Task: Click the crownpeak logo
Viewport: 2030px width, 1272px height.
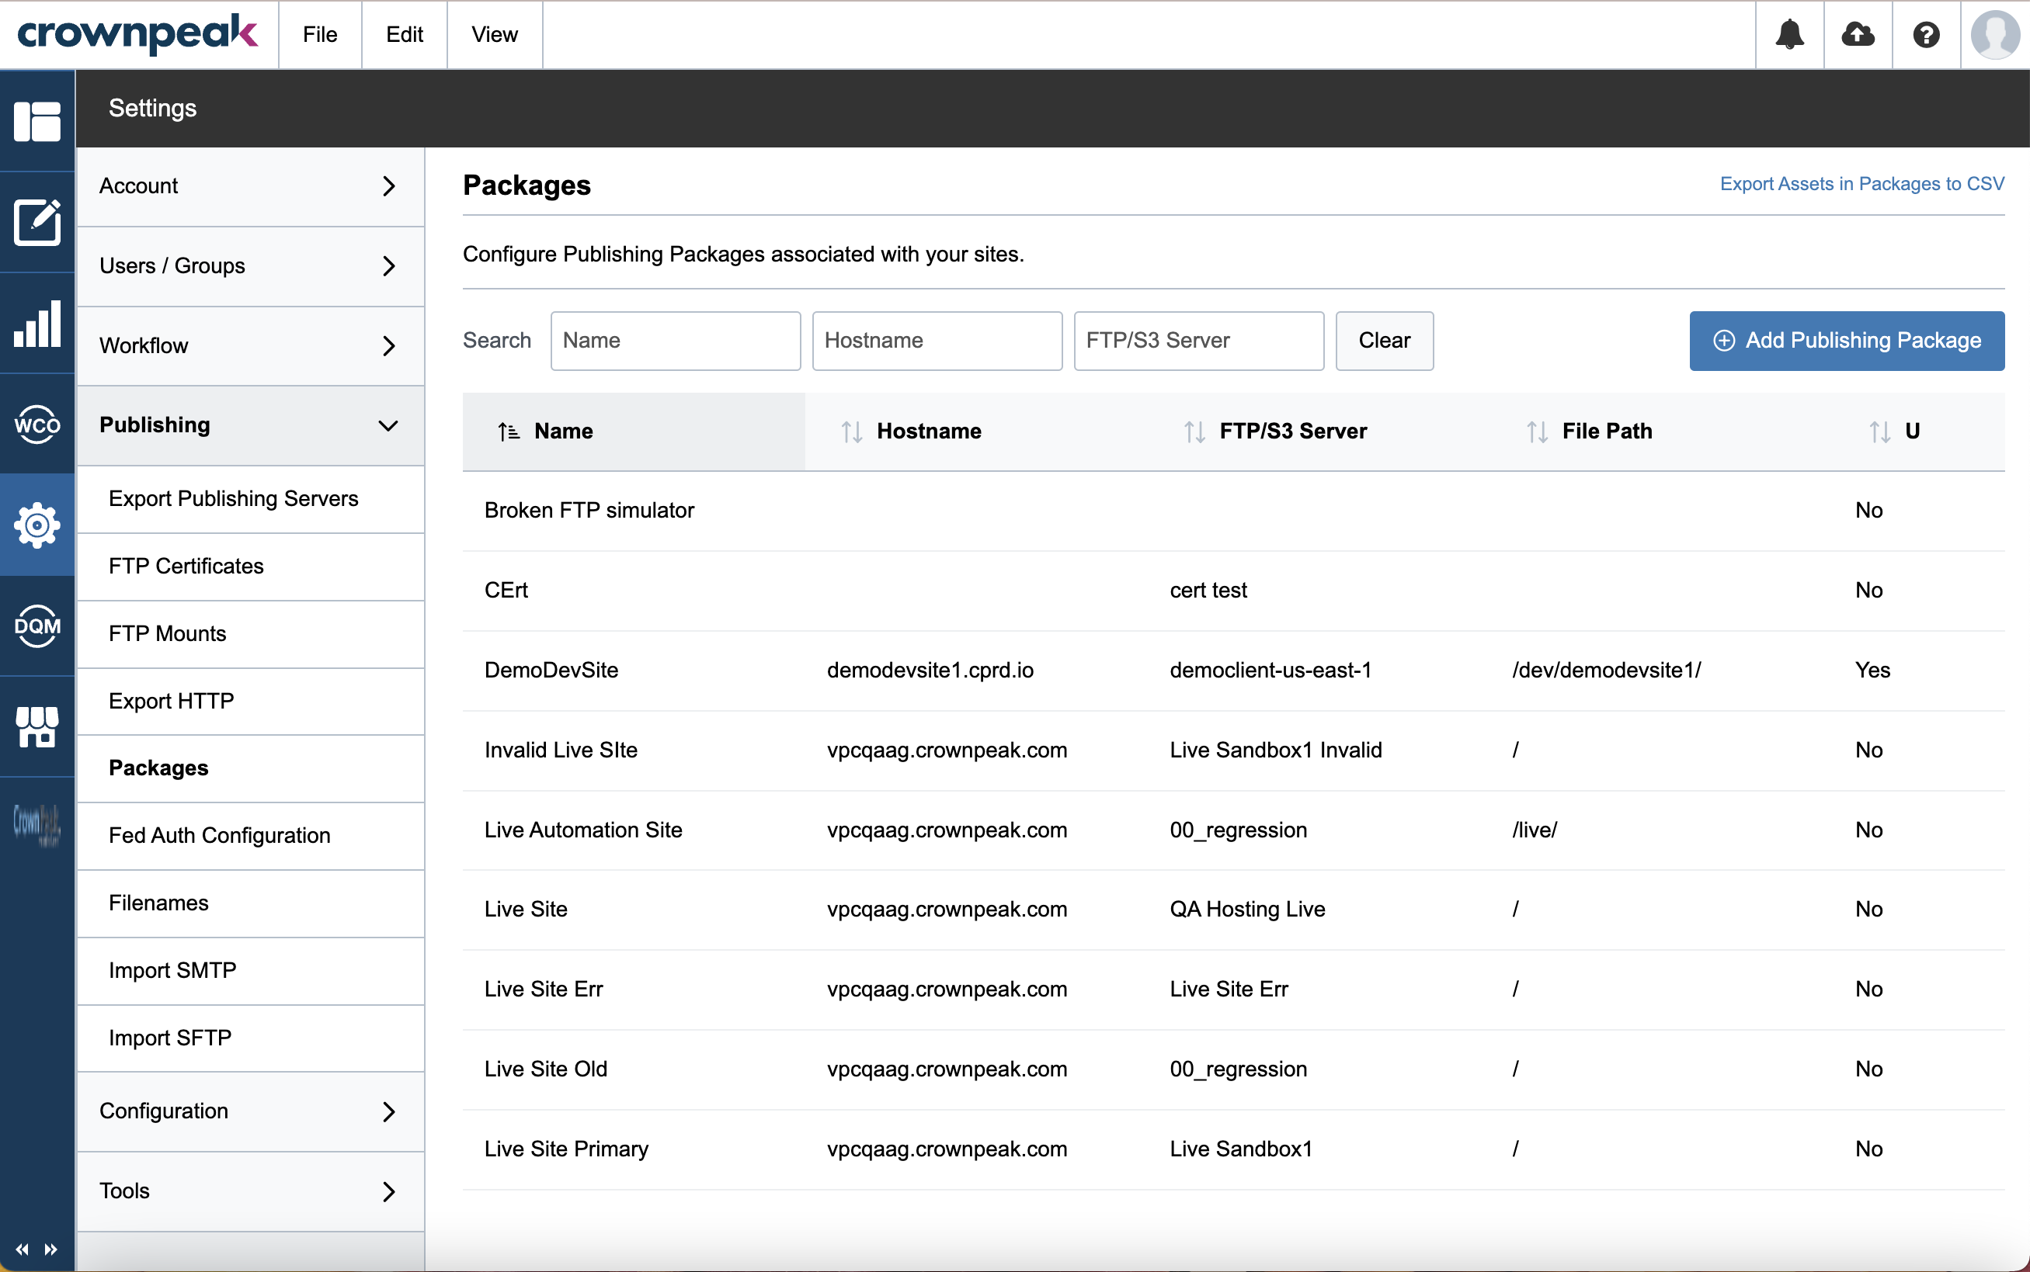Action: pyautogui.click(x=137, y=34)
